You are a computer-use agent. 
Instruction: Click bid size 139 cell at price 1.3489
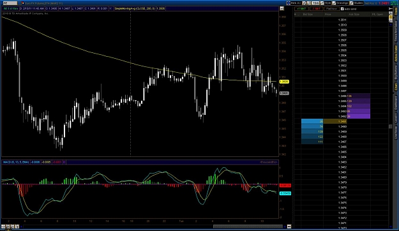click(312, 131)
